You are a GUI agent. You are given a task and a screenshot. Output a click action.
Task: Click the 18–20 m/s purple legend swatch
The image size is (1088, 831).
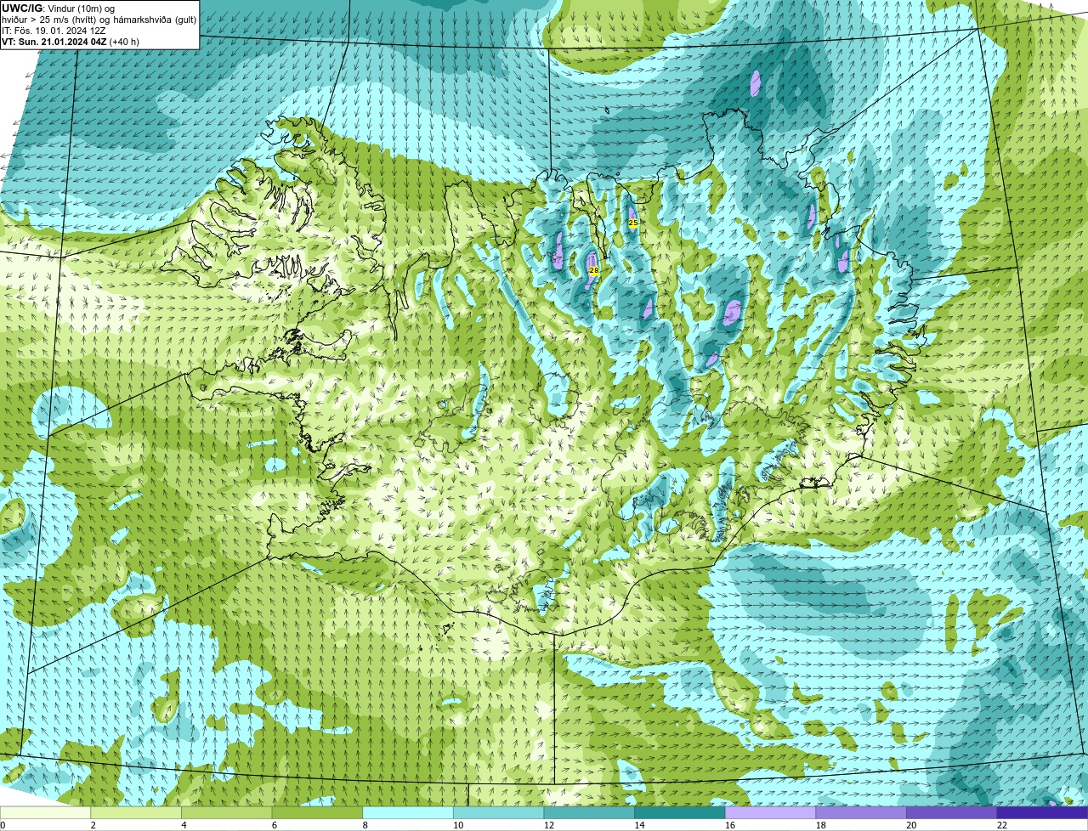point(861,812)
